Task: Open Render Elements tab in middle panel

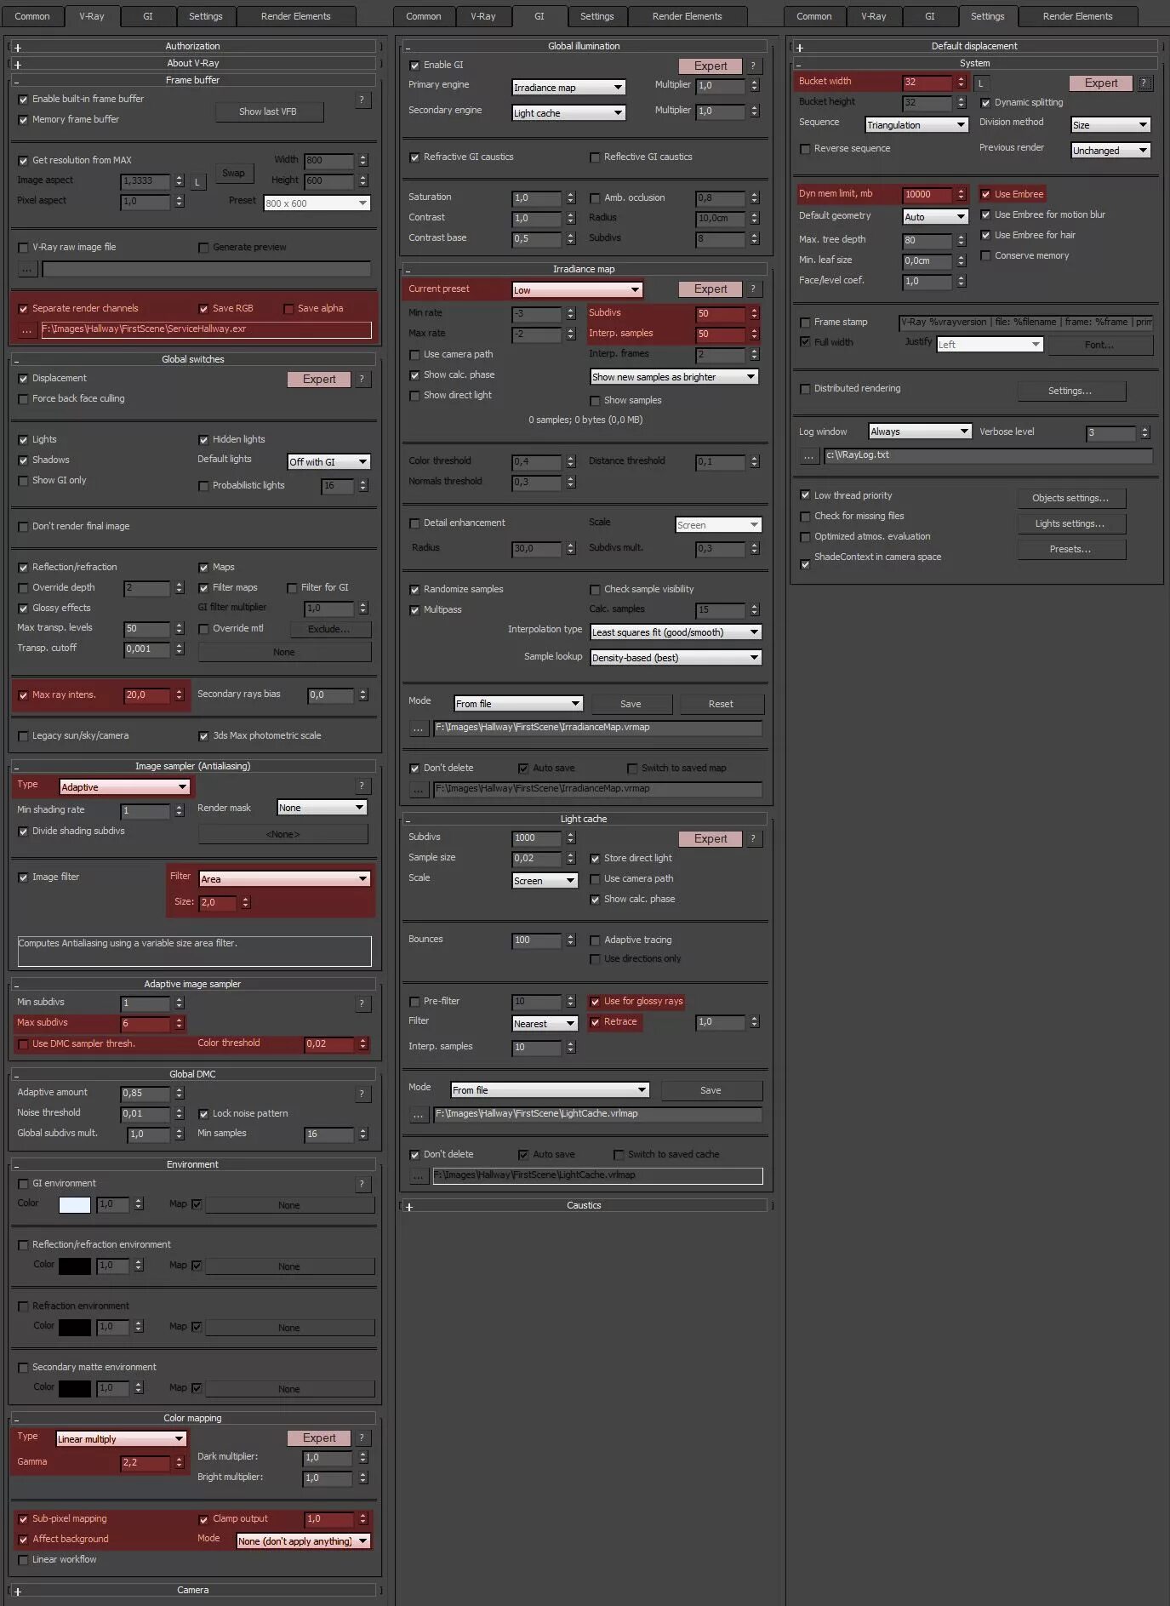Action: (687, 16)
